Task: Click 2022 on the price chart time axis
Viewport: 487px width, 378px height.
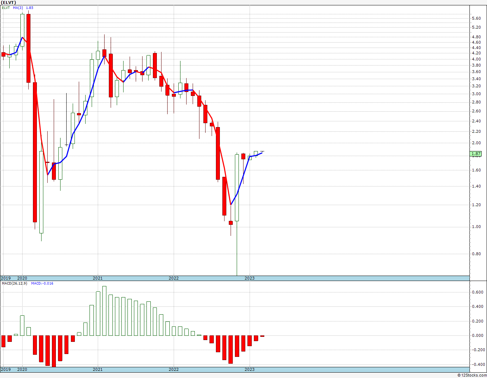Action: (x=174, y=278)
